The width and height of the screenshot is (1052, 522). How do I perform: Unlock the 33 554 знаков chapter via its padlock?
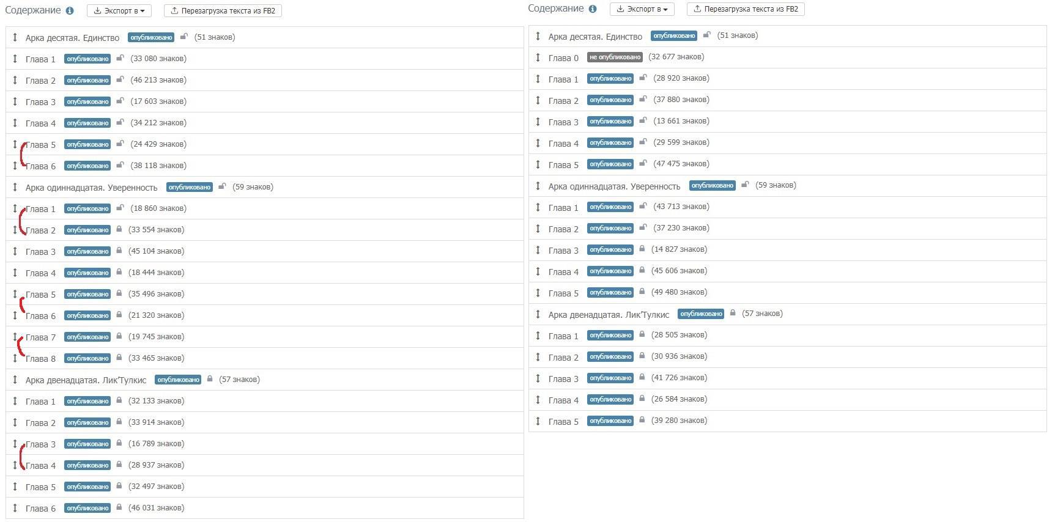(119, 229)
